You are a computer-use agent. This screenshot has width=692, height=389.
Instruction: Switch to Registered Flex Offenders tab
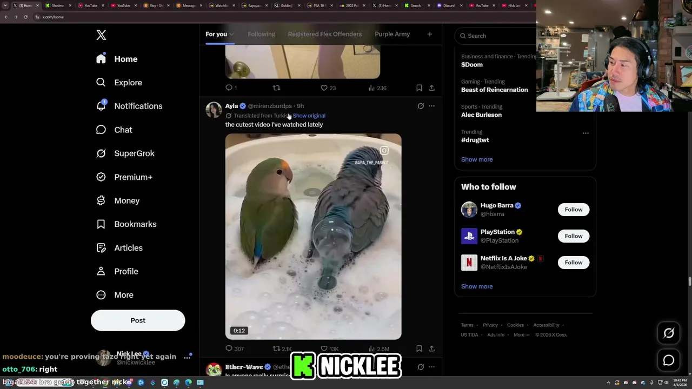pos(325,34)
